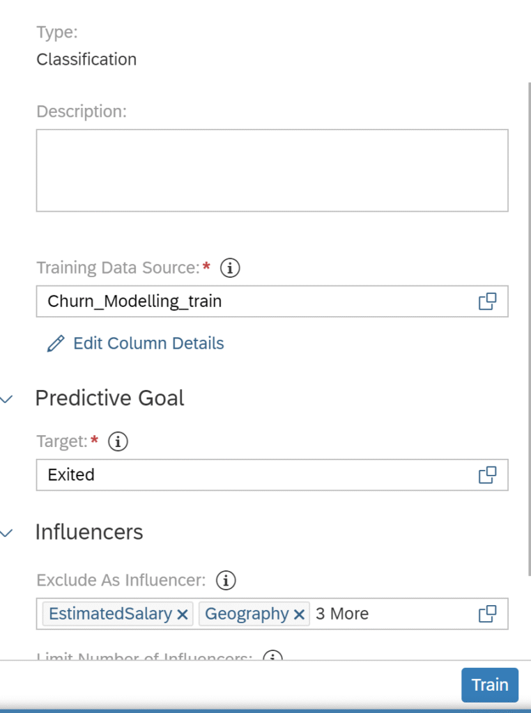Collapse the Influencers section
The width and height of the screenshot is (531, 713).
6,533
